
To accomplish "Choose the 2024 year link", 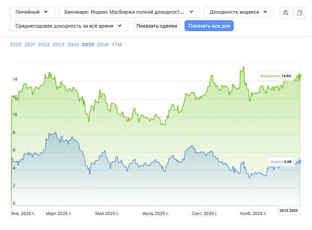I will tap(73, 44).
